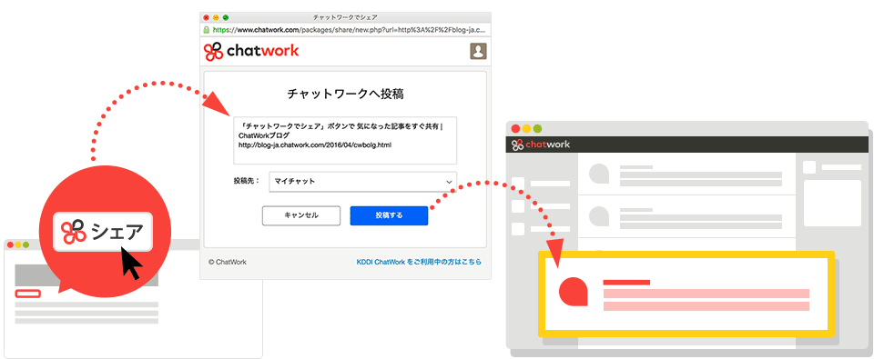Open the user avatar profile icon
This screenshot has height=359, width=874.
point(478,51)
